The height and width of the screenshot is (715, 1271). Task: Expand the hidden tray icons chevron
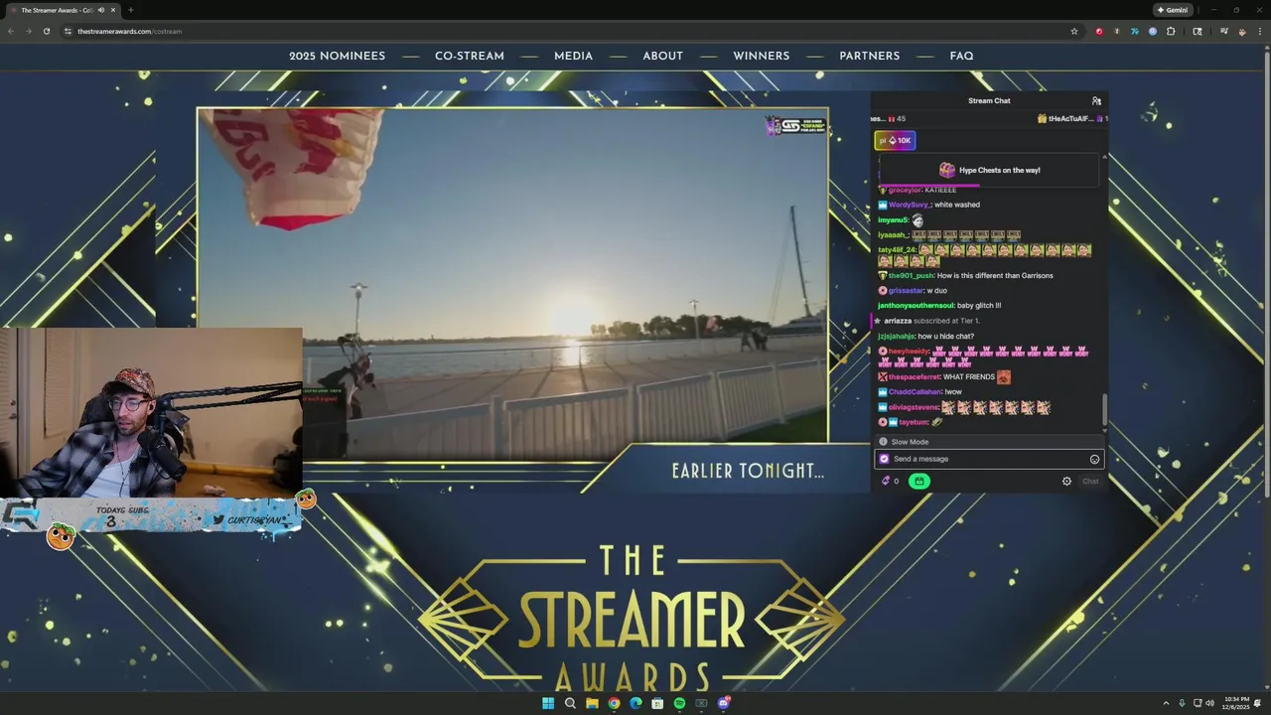(1167, 703)
